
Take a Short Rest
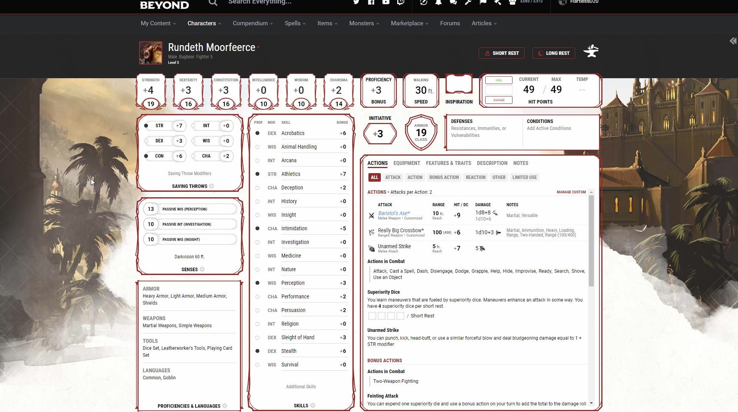click(x=501, y=53)
